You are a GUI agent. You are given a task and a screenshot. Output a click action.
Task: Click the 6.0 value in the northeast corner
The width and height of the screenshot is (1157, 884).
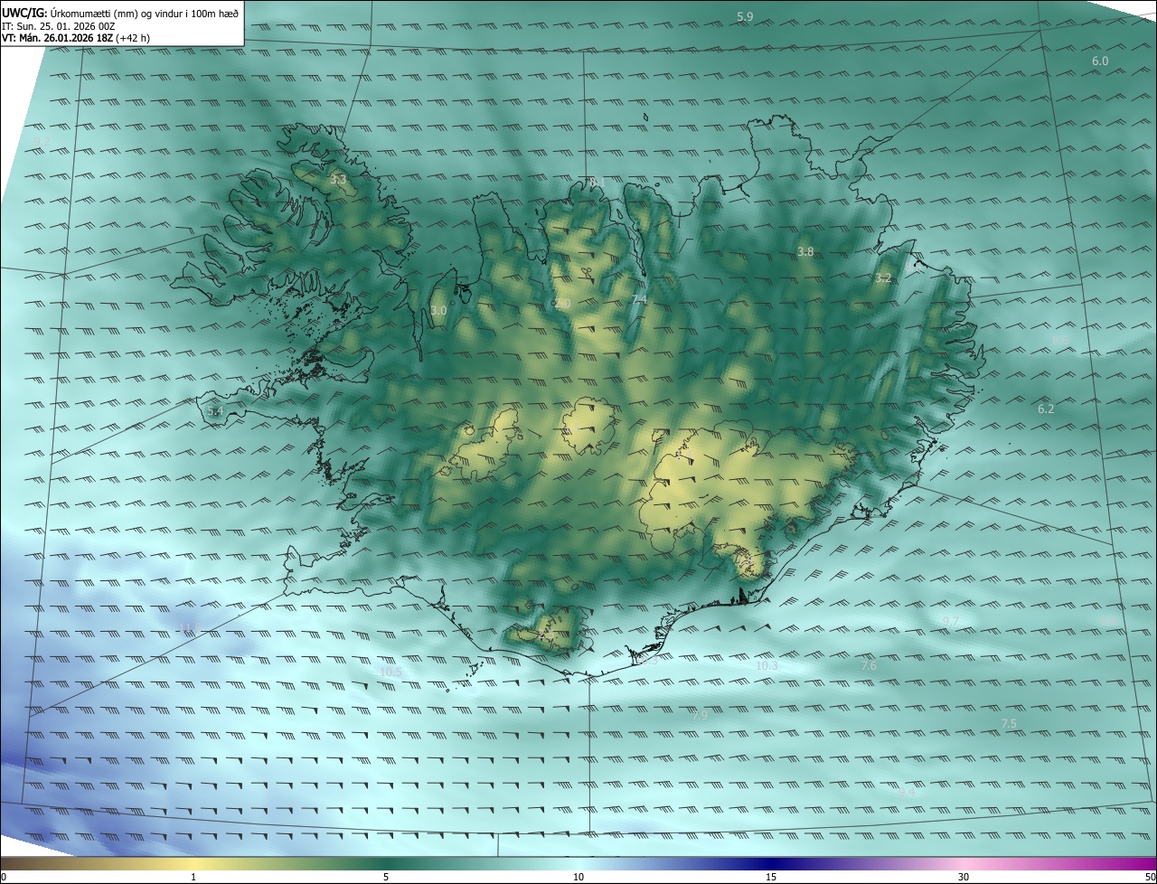coord(1100,61)
